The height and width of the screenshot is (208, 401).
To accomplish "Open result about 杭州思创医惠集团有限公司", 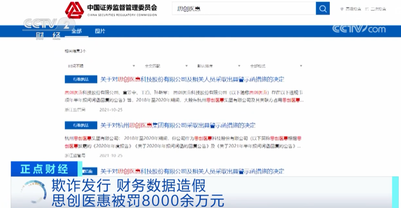I will [x=178, y=125].
